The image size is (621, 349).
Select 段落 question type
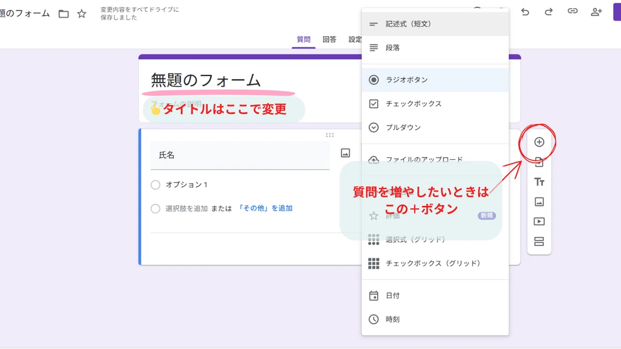tap(435, 48)
